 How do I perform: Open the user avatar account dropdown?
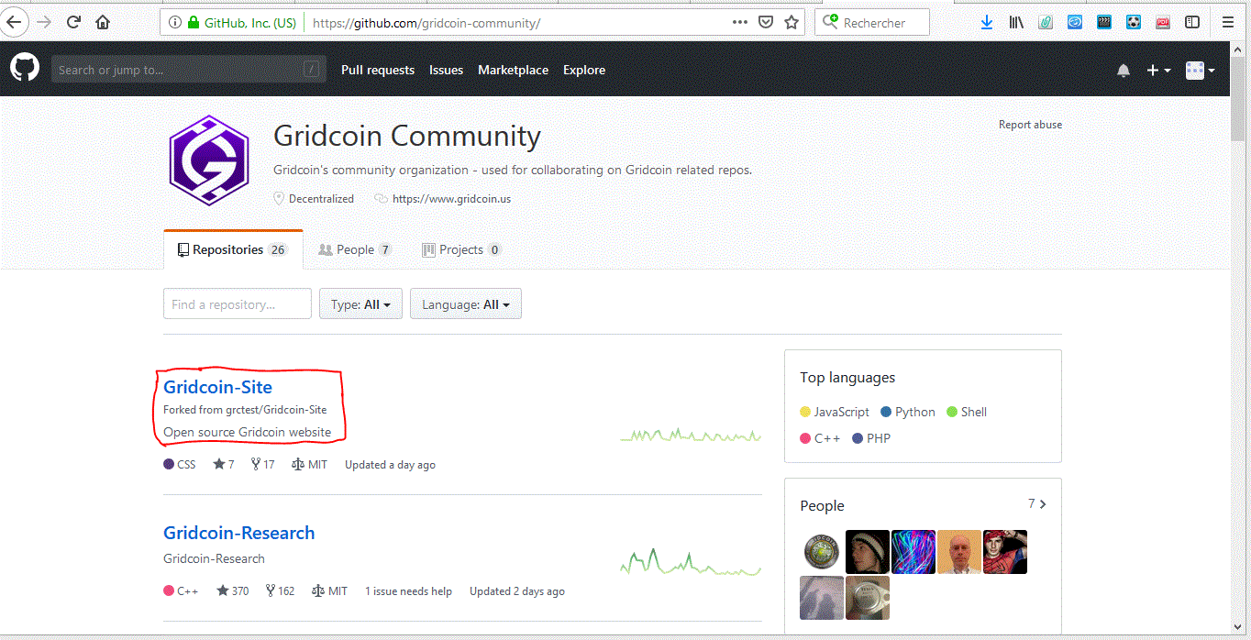click(x=1201, y=71)
